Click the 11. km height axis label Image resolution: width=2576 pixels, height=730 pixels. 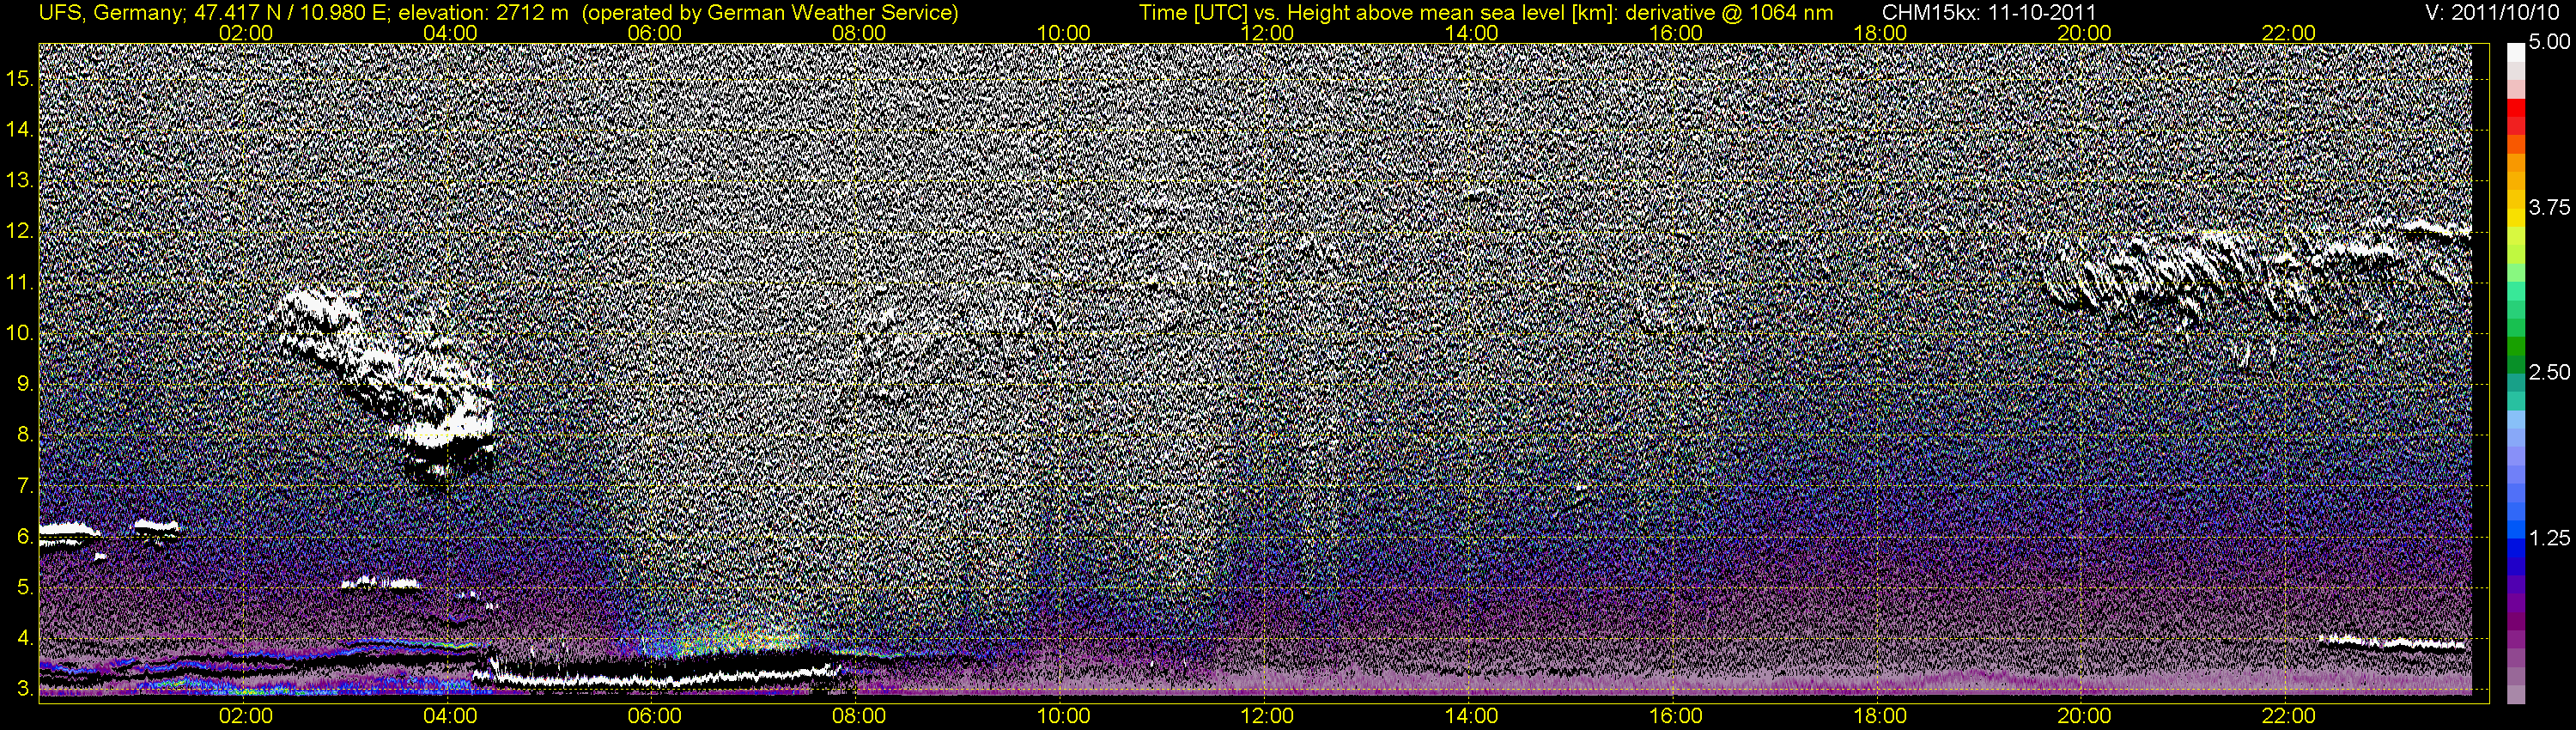coord(18,282)
